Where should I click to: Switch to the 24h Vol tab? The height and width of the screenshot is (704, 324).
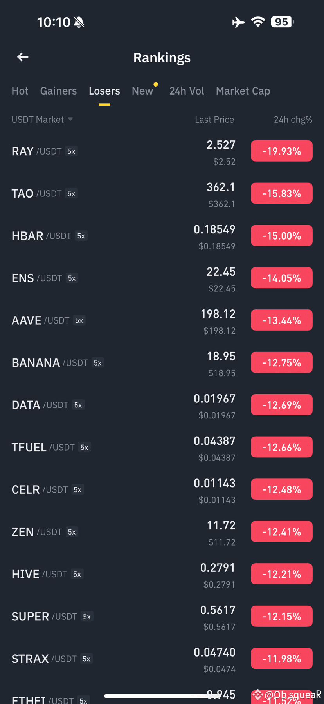click(187, 91)
